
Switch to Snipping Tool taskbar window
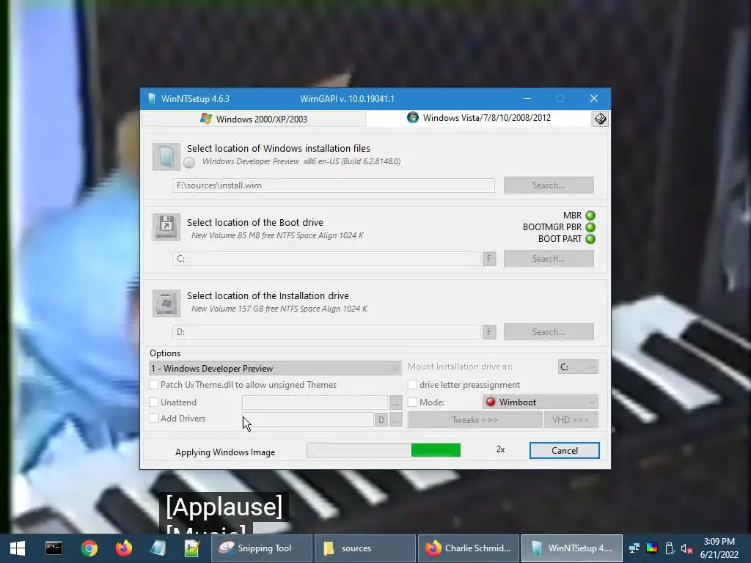point(262,548)
